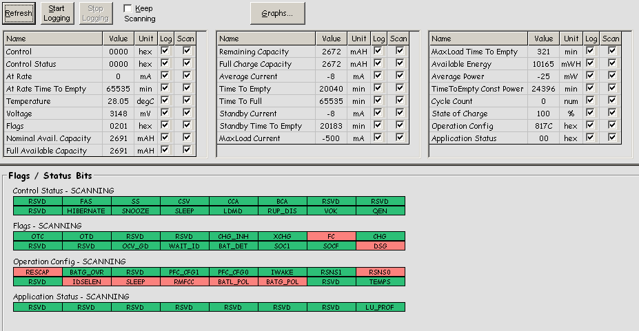Image resolution: width=639 pixels, height=331 pixels.
Task: Toggle Log checkbox for Available Energy
Action: click(590, 63)
